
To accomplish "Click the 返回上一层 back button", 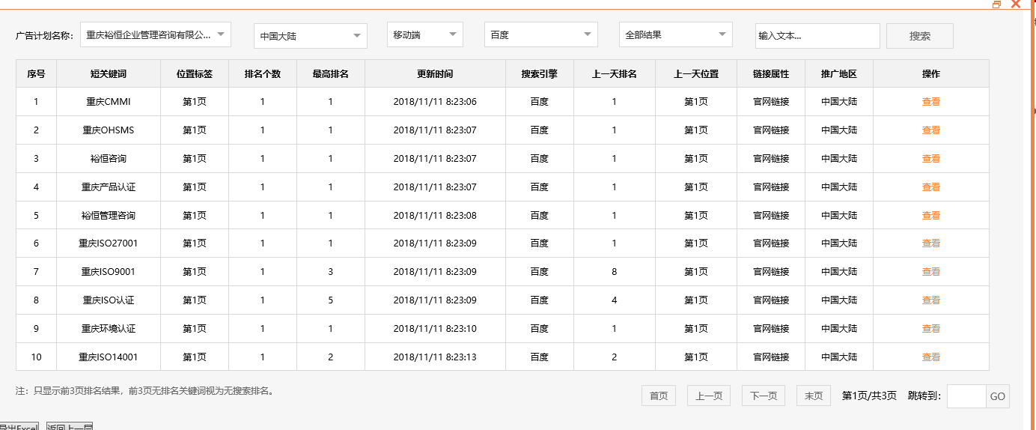I will pyautogui.click(x=70, y=426).
